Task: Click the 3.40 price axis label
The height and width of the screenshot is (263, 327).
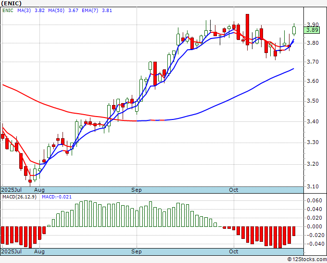Action: (313, 121)
